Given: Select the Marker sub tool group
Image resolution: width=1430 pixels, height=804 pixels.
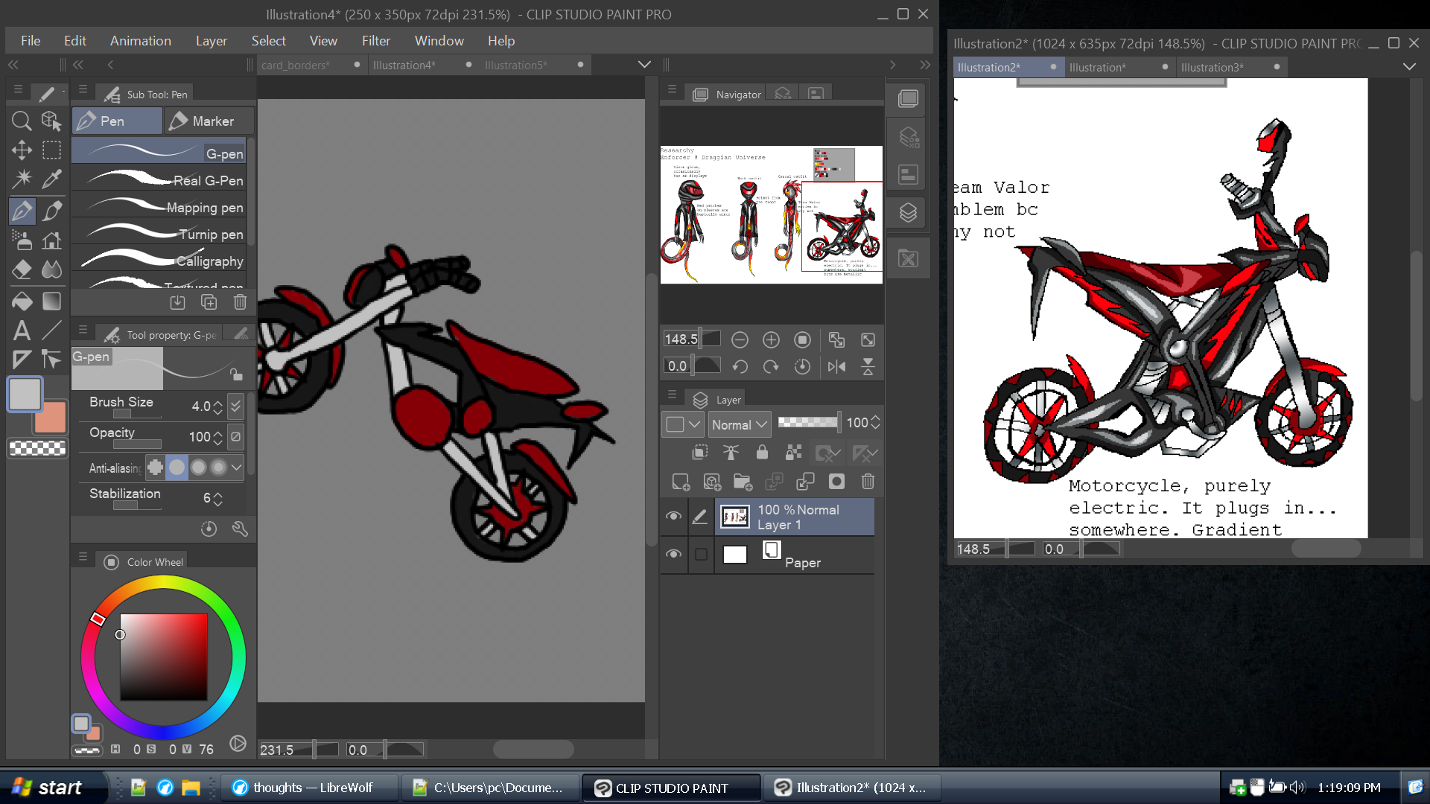Looking at the screenshot, I should pyautogui.click(x=209, y=121).
